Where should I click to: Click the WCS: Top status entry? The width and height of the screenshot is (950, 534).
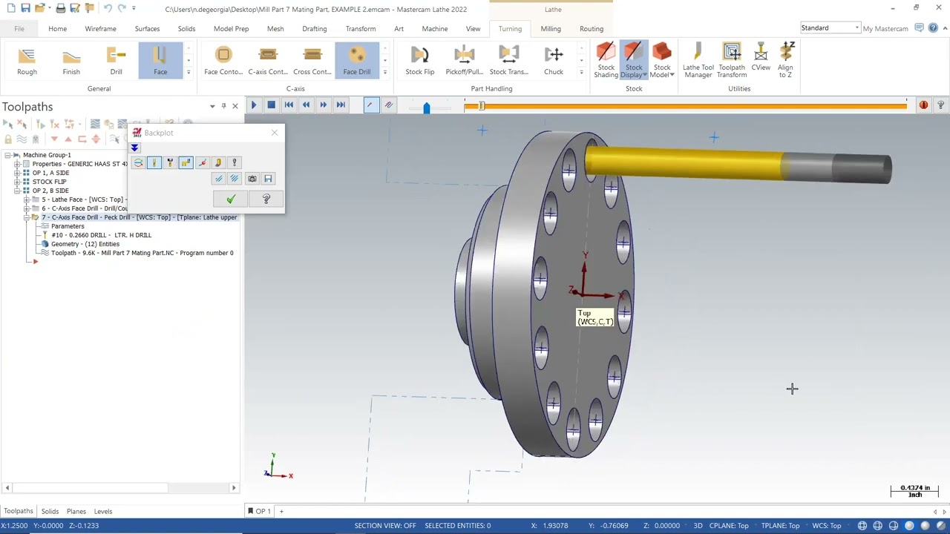click(x=827, y=525)
